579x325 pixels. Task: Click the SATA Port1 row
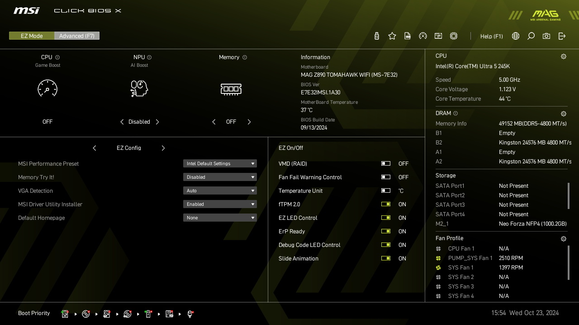coord(501,186)
